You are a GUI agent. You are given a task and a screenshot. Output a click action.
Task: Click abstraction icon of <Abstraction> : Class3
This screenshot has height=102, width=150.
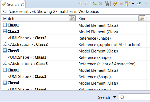[5, 63]
